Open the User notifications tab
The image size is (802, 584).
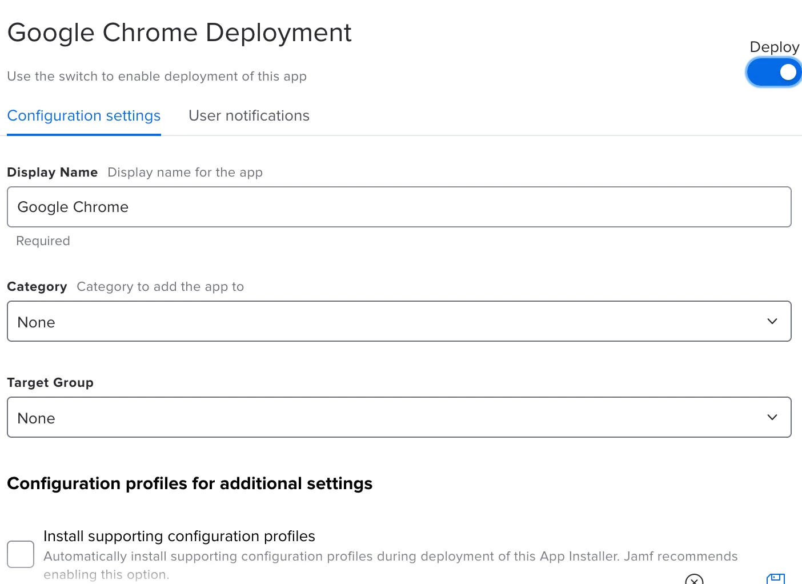249,115
